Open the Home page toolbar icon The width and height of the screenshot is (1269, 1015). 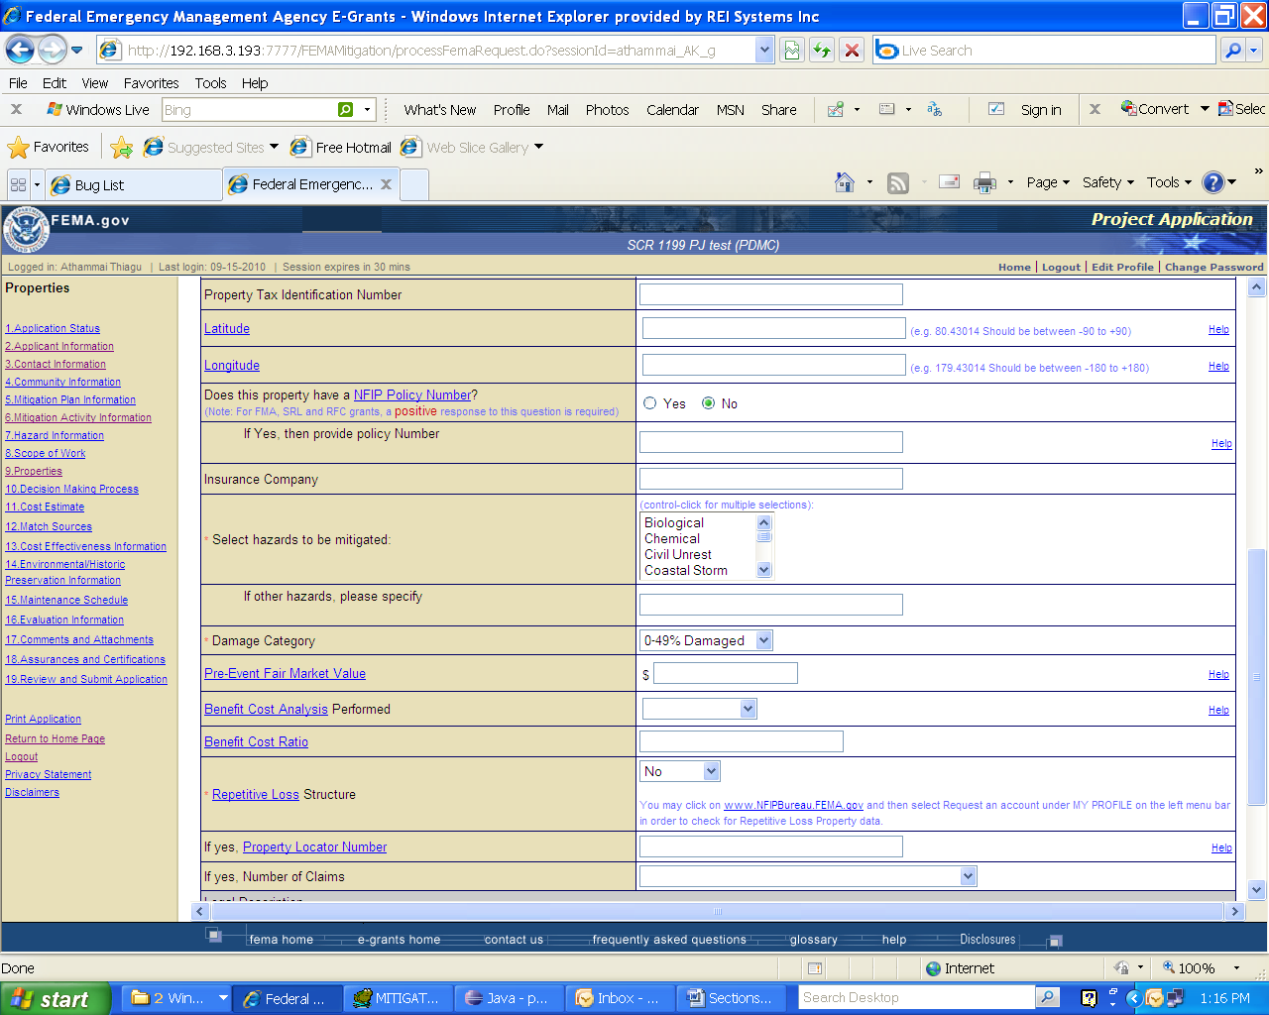click(x=845, y=182)
